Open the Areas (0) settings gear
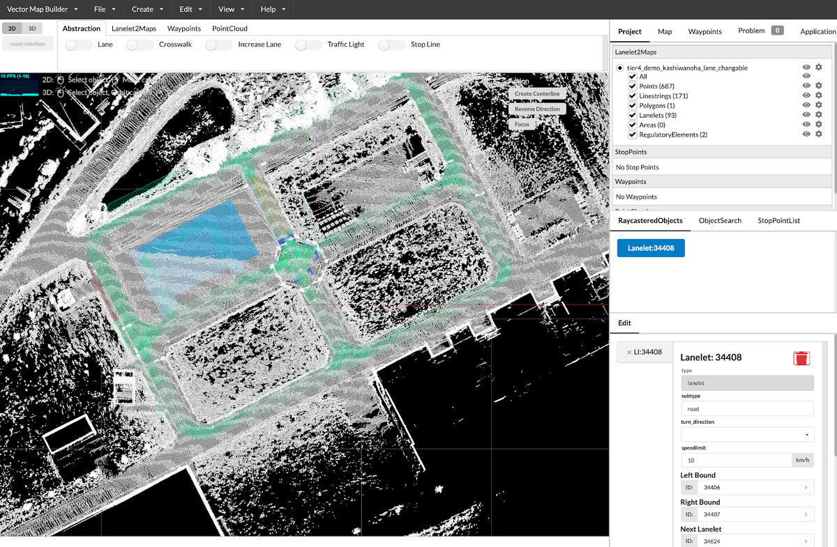Viewport: 837px width, 547px height. (819, 125)
